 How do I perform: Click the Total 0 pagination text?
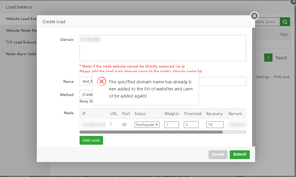[281, 58]
